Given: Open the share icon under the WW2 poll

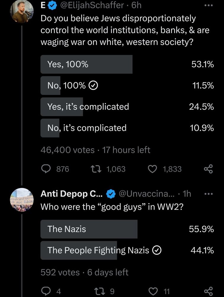Looking at the screenshot, I should pos(208,290).
